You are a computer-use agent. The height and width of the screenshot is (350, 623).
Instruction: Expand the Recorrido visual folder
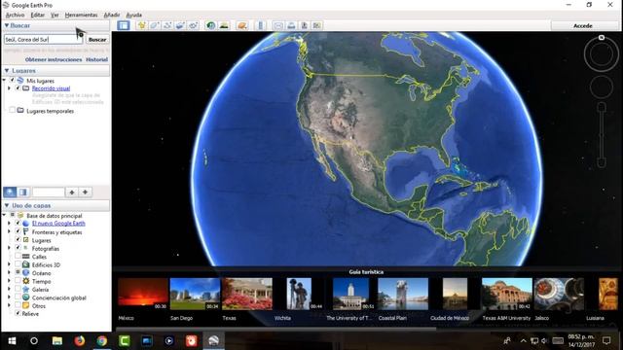[x=9, y=88]
